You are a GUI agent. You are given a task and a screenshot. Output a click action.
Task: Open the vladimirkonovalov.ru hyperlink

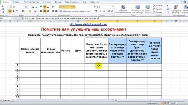click(x=88, y=24)
